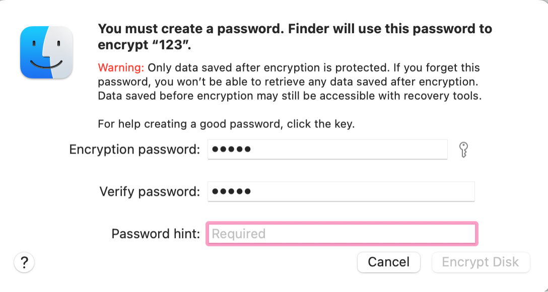This screenshot has width=548, height=292.
Task: Click the pink border around the hint field
Action: click(x=341, y=224)
